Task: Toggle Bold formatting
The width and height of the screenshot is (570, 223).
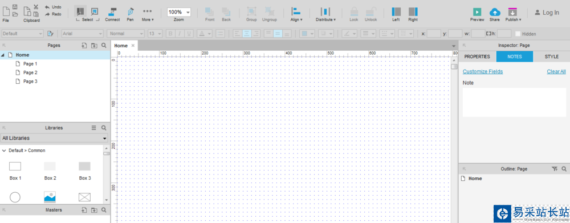Action: pyautogui.click(x=170, y=34)
